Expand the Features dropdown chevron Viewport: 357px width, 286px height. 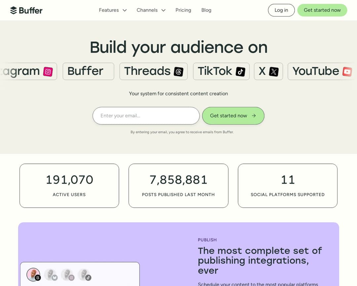(125, 10)
